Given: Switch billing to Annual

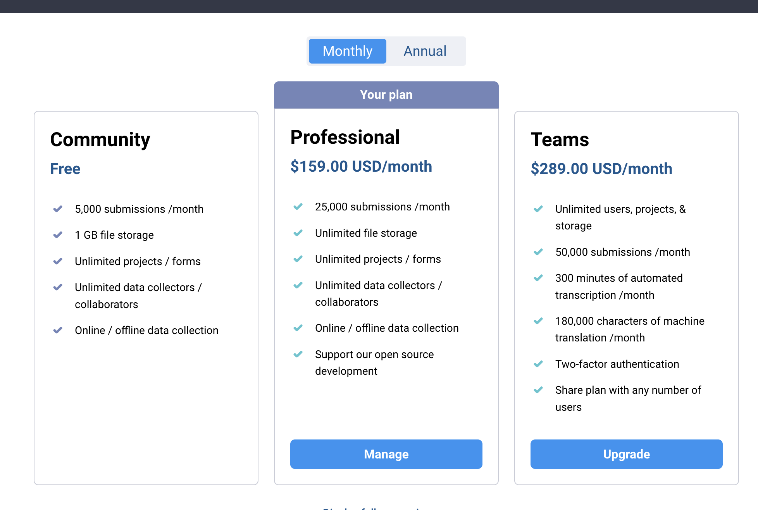Looking at the screenshot, I should point(425,51).
